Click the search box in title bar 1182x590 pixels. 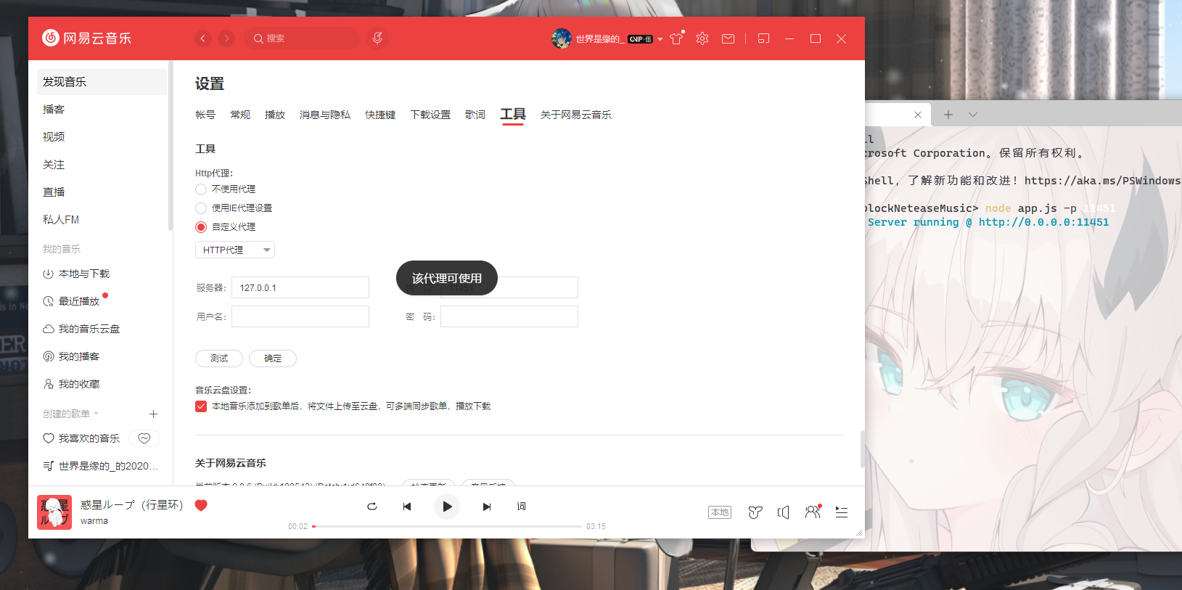click(x=303, y=38)
